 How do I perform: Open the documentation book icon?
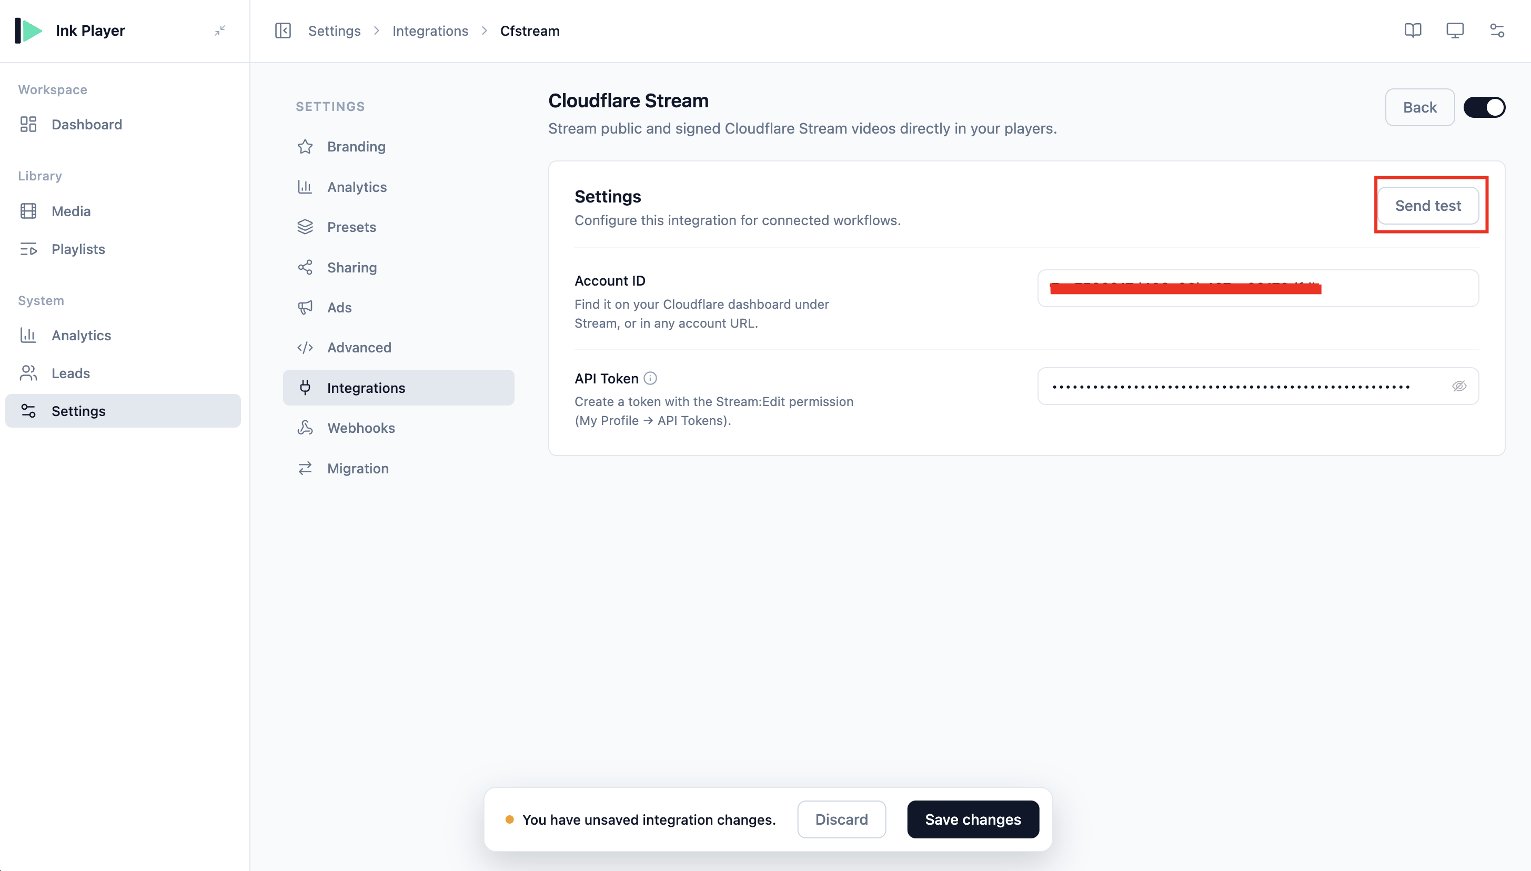tap(1413, 31)
